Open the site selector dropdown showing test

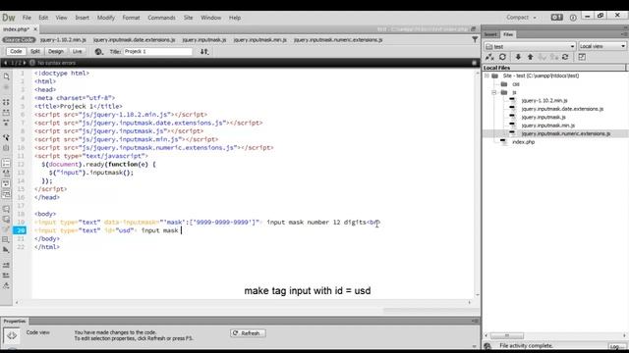530,46
